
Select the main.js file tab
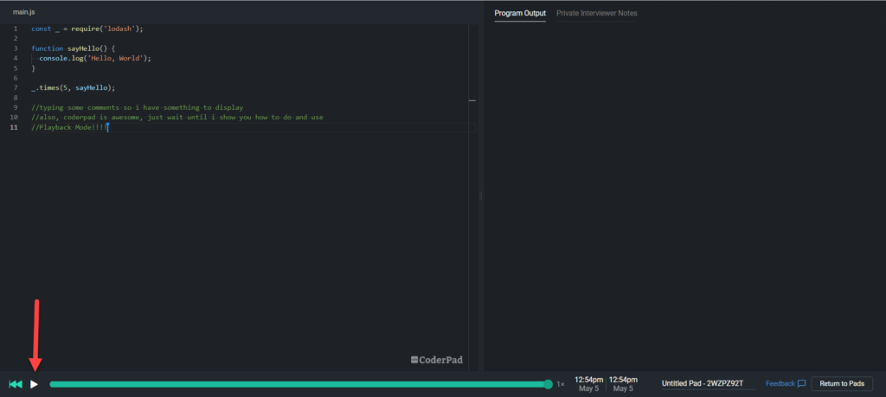(23, 12)
